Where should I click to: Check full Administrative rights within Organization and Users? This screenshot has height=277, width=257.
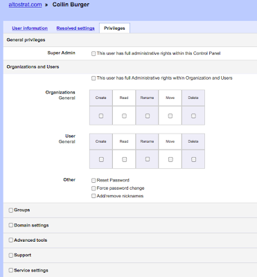pyautogui.click(x=94, y=78)
